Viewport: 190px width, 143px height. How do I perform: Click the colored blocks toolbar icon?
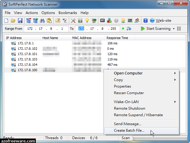coord(109,21)
